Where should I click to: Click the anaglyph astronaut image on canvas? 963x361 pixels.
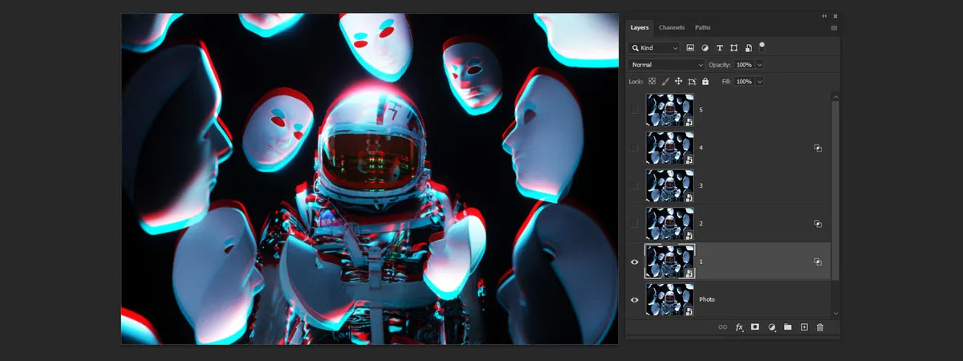click(370, 179)
